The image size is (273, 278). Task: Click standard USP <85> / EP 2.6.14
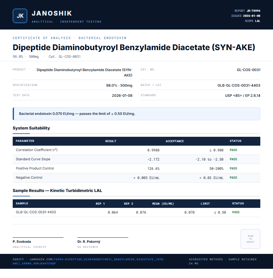pyautogui.click(x=243, y=96)
